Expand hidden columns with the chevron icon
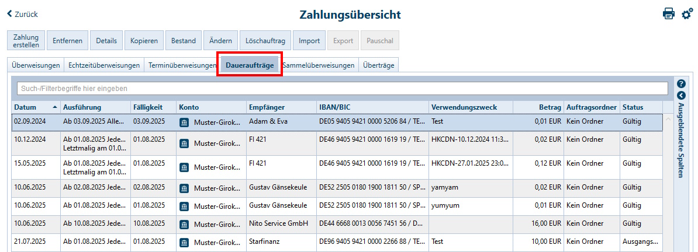The height and width of the screenshot is (252, 698). 681,95
